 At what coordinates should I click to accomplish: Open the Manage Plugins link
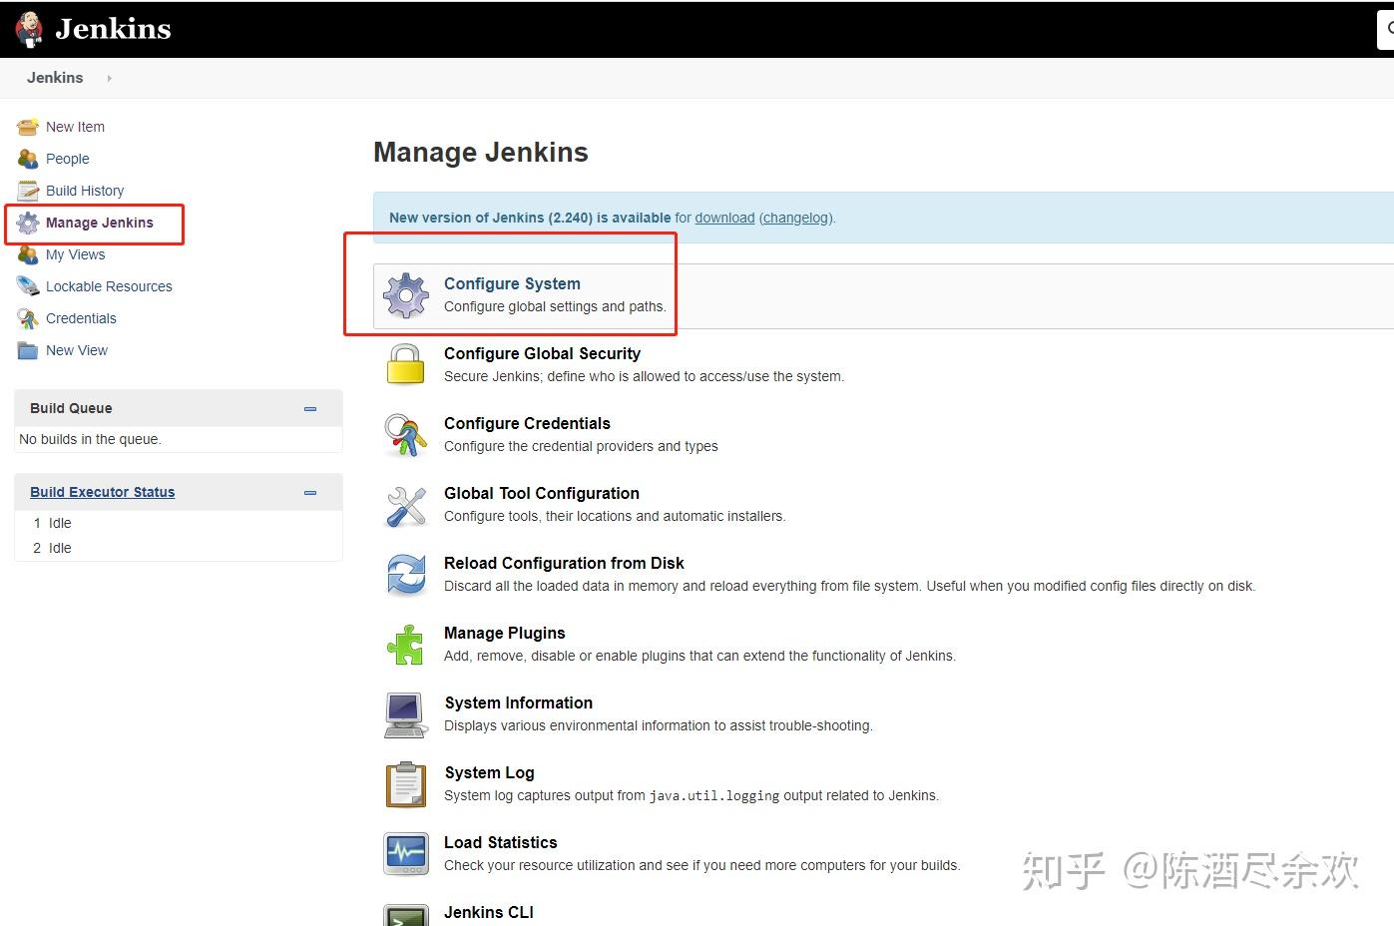coord(505,633)
